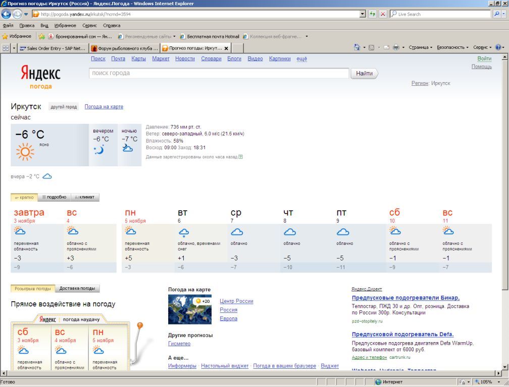Open the 'Сервис' menu in menu bar
Image resolution: width=509 pixels, height=387 pixels.
89,26
